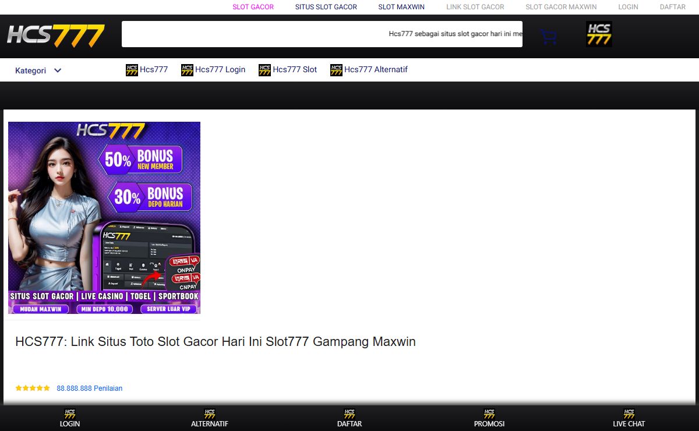
Task: Click the DAFTAR icon in bottom bar
Action: 349,414
